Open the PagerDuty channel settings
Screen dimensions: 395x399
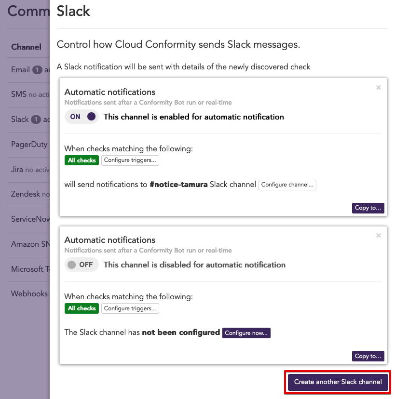(29, 145)
